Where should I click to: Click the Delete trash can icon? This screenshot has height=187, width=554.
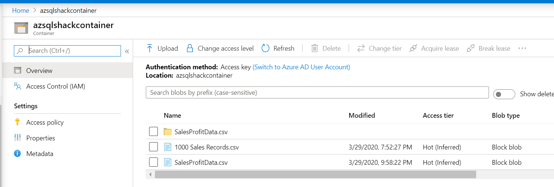[315, 48]
